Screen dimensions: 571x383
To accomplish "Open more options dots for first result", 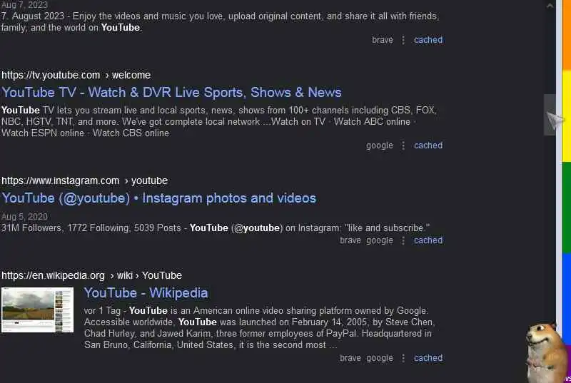I will point(403,40).
